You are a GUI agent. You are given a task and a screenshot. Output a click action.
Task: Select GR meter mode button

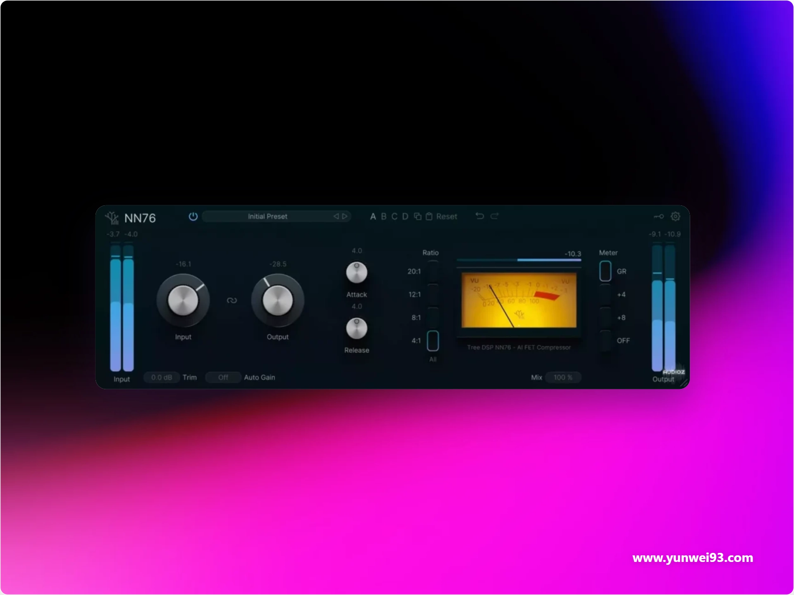605,271
